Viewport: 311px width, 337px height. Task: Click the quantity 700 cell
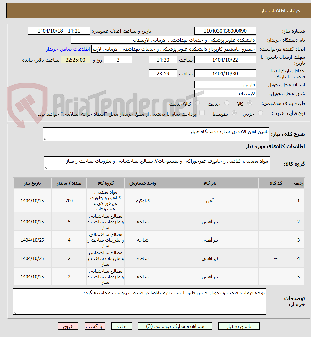point(69,201)
